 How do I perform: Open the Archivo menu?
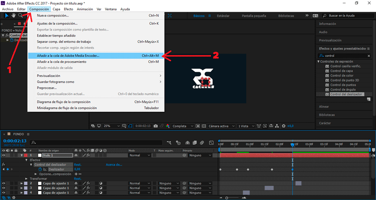[x=8, y=9]
